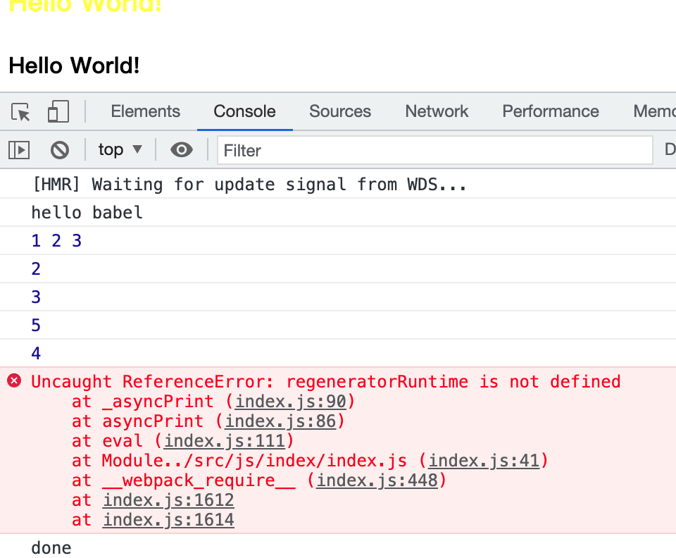The width and height of the screenshot is (676, 558).
Task: Select the HMR waiting log message
Action: coord(249,184)
